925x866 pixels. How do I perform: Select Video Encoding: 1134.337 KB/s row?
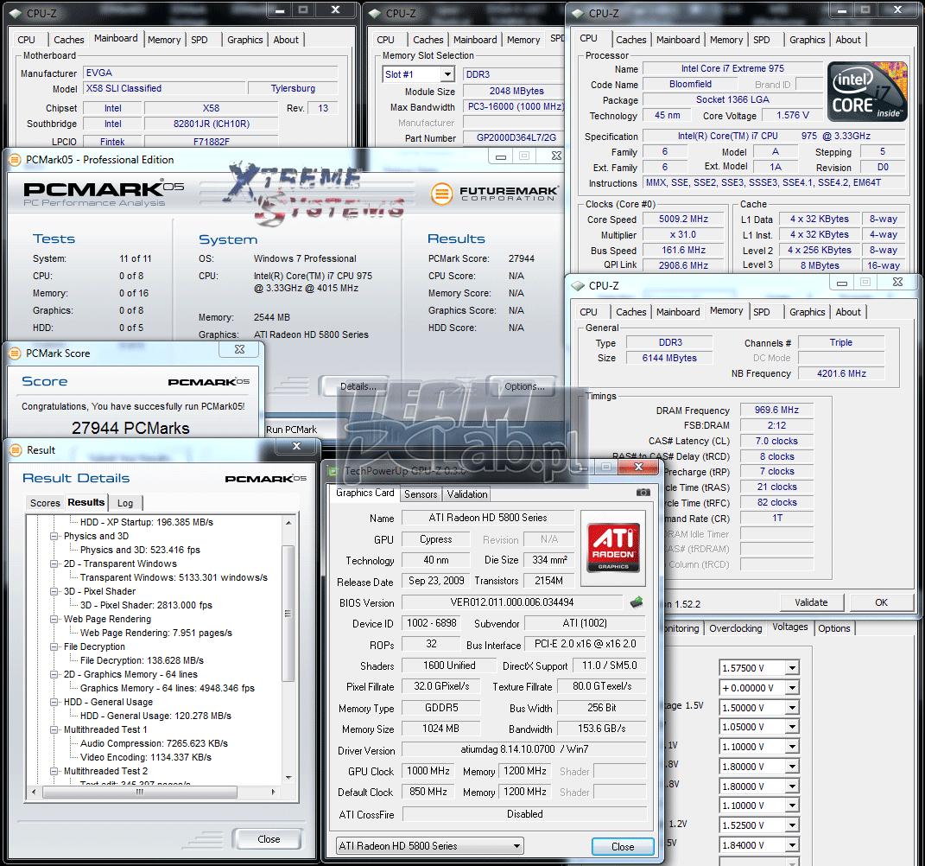click(x=146, y=757)
